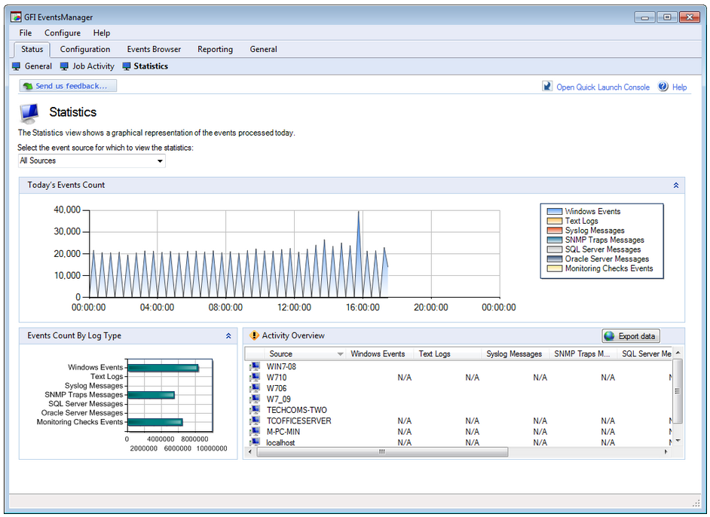This screenshot has height=517, width=710.
Task: Open the event source dropdown
Action: [160, 161]
